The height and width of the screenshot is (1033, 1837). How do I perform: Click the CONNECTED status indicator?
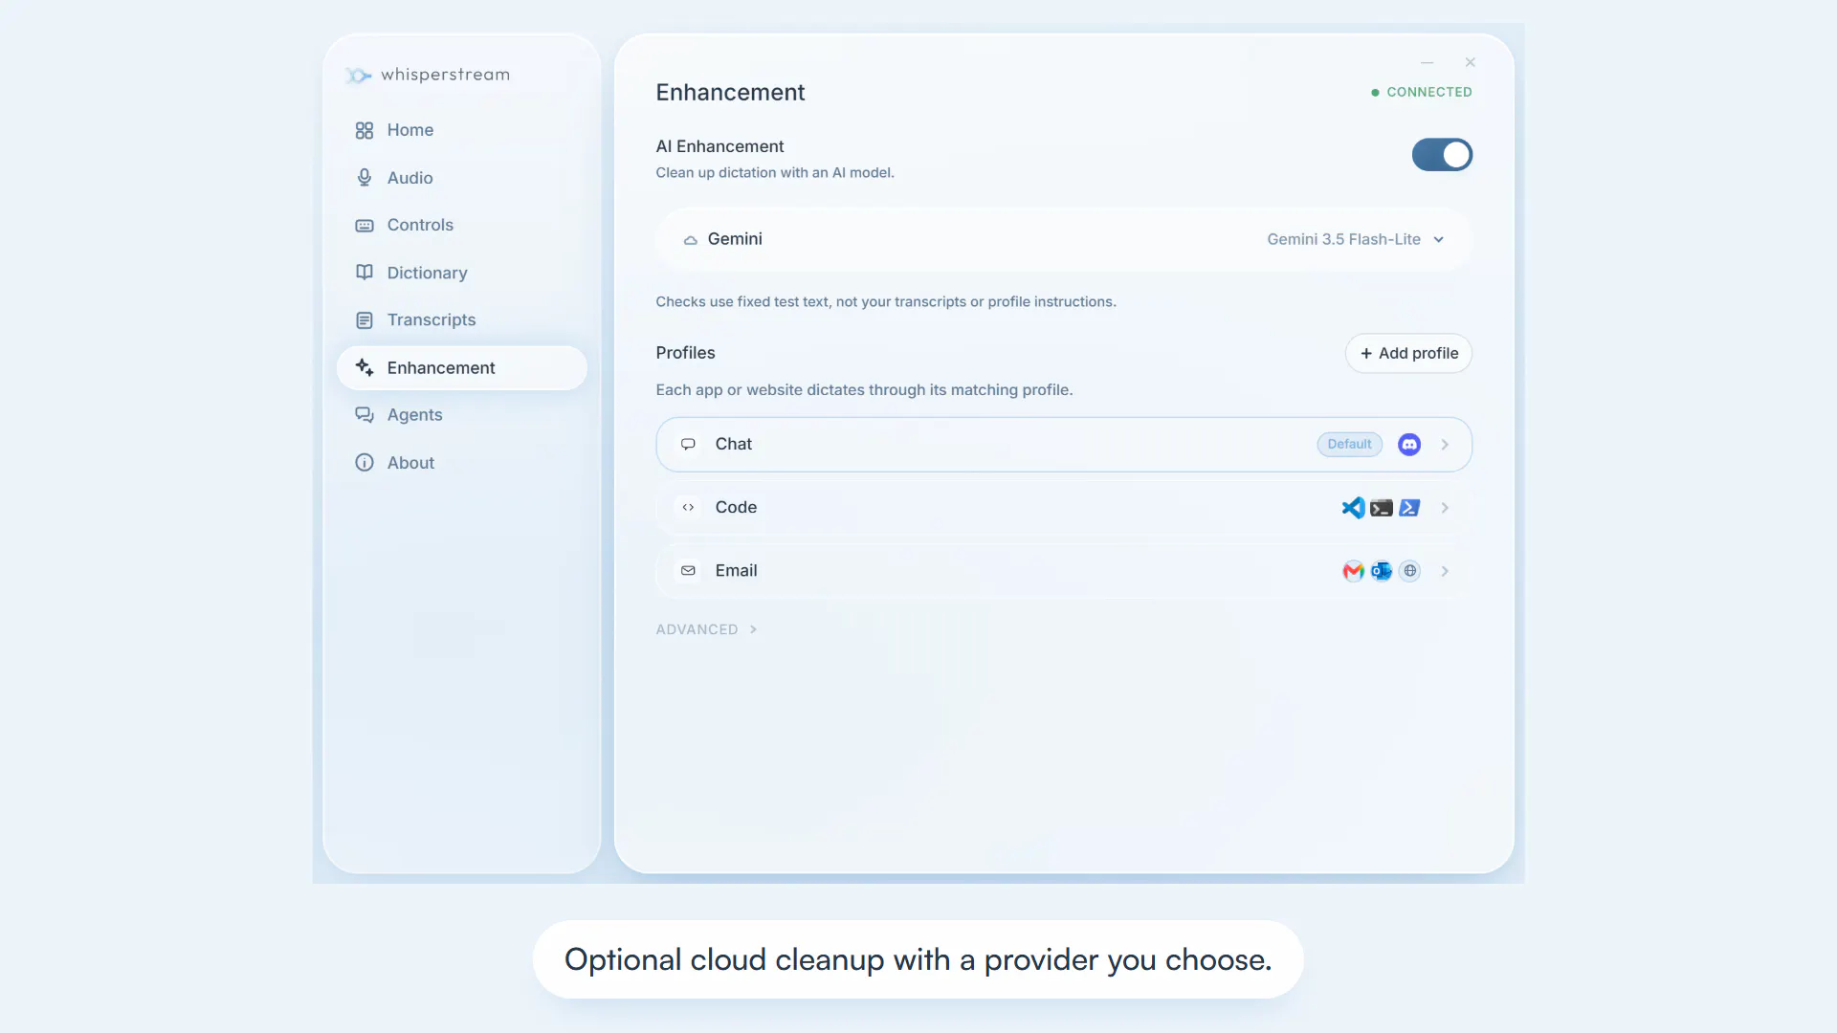coord(1422,93)
